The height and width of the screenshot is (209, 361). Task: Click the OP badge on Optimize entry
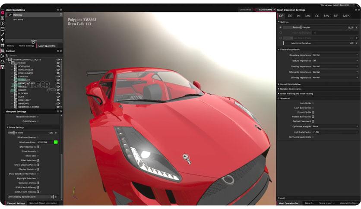pos(10,15)
